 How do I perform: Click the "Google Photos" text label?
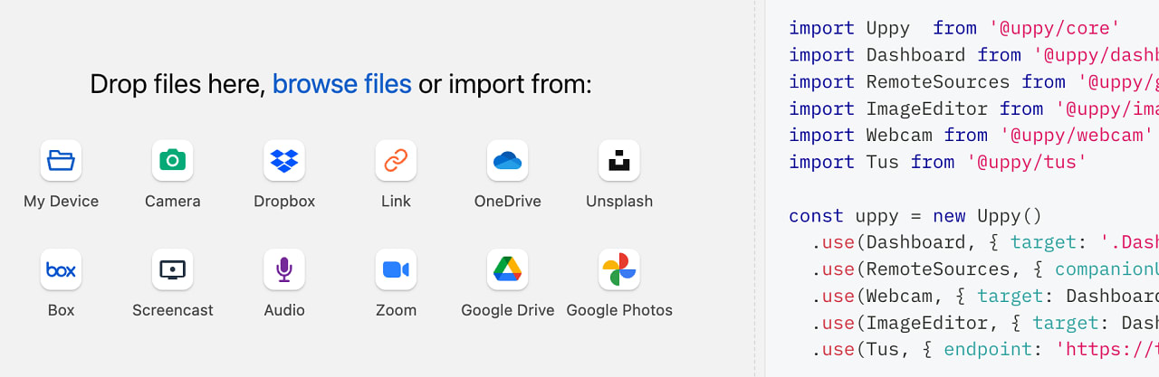coord(619,310)
